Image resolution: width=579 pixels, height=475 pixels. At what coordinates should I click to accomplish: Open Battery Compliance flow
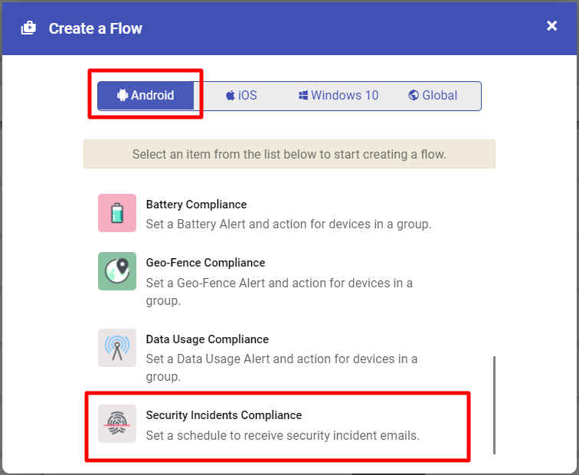click(196, 205)
